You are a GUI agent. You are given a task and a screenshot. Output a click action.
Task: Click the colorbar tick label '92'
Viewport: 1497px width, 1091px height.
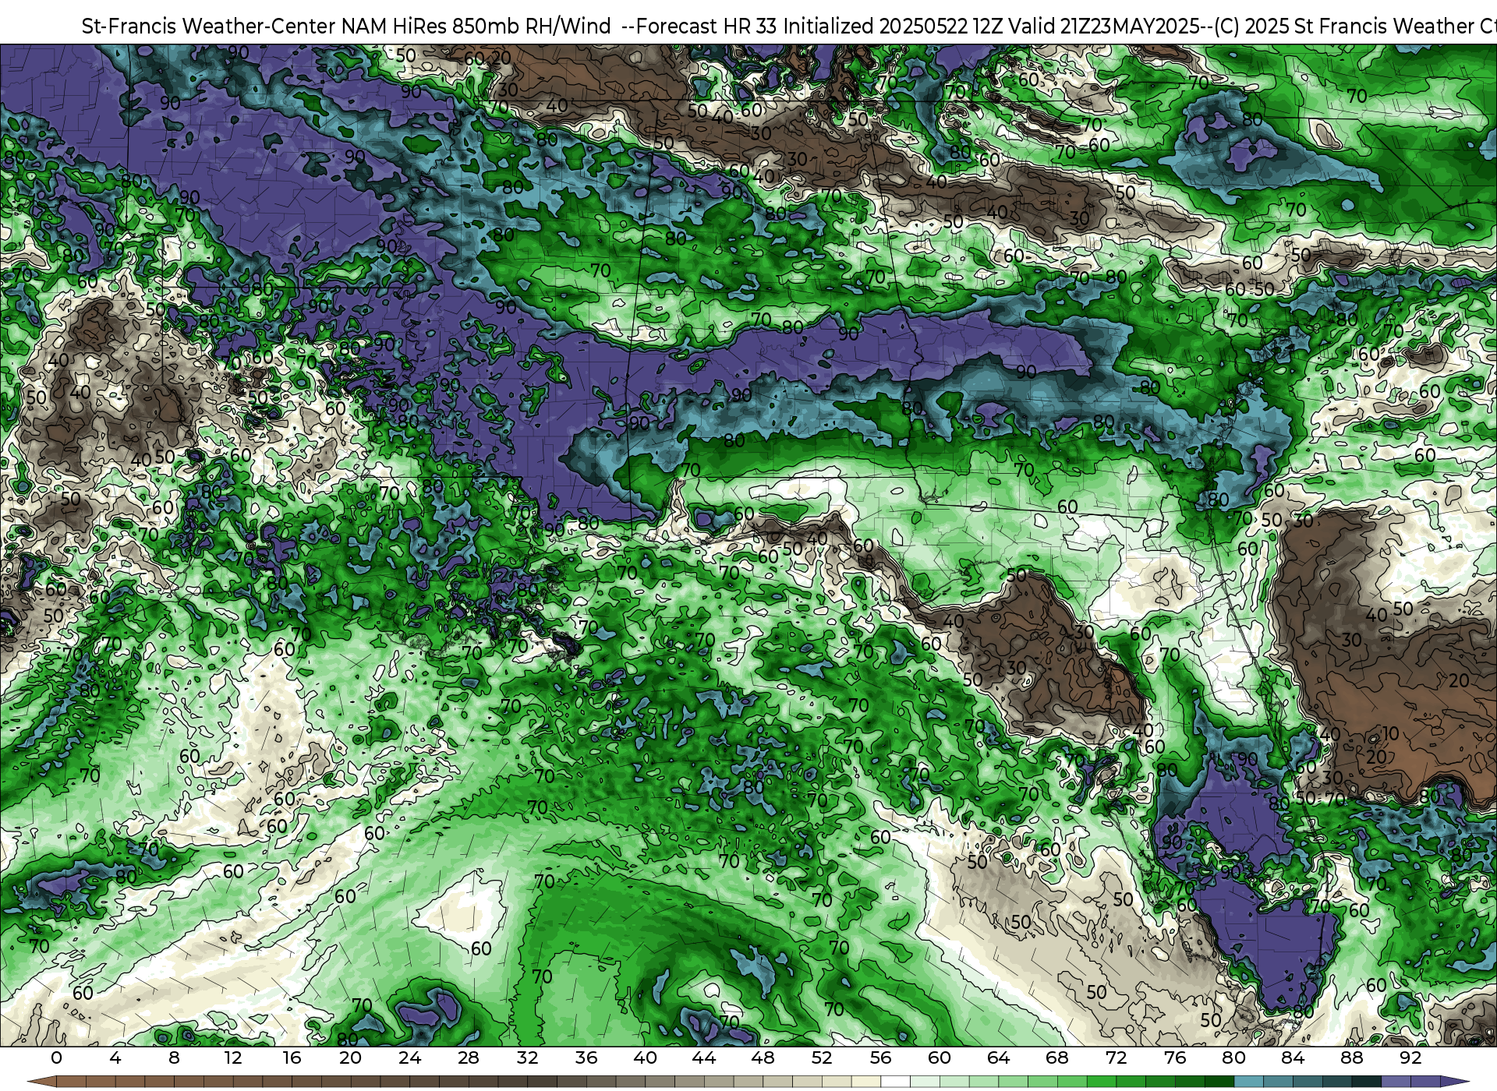pos(1411,1057)
